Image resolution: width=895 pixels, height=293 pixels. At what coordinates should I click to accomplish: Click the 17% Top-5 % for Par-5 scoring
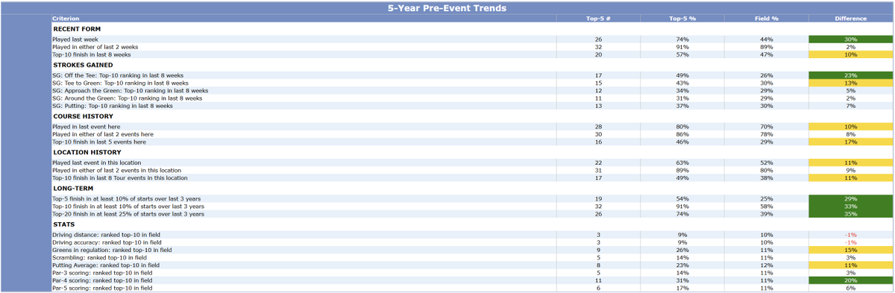682,288
